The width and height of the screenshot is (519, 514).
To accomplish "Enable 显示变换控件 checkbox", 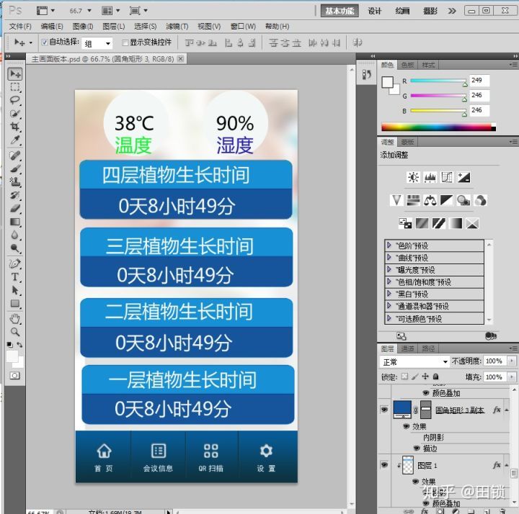I will coord(125,42).
